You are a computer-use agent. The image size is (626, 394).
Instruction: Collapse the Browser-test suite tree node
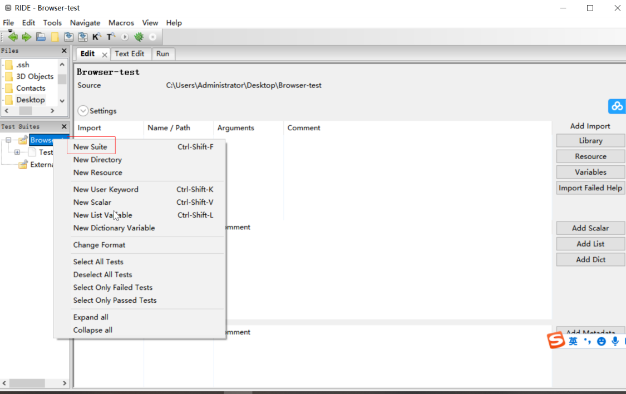pyautogui.click(x=8, y=140)
